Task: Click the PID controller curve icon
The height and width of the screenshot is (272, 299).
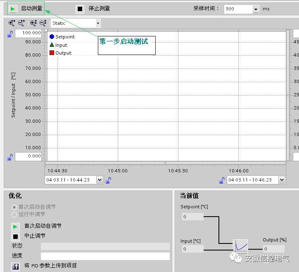Action: (x=240, y=246)
